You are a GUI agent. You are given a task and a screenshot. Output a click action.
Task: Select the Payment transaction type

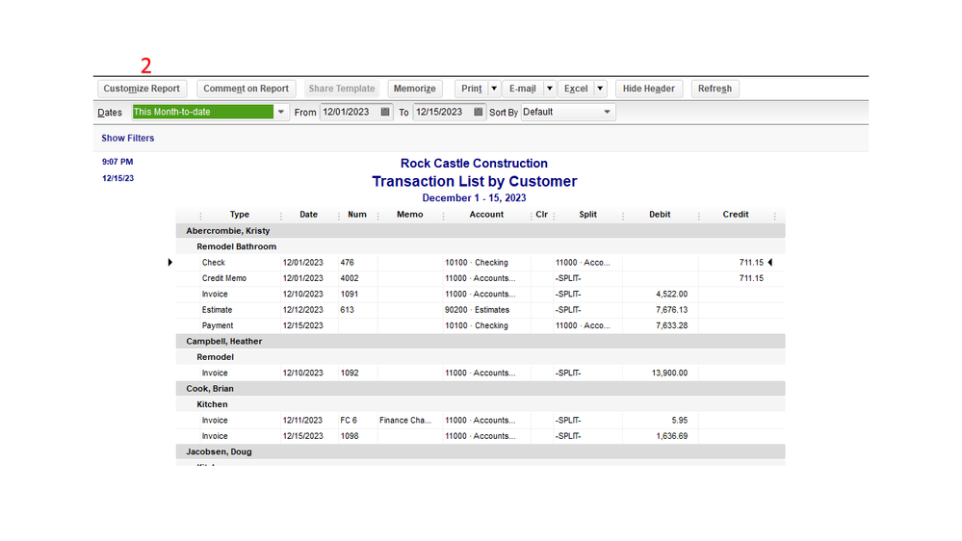pos(218,325)
